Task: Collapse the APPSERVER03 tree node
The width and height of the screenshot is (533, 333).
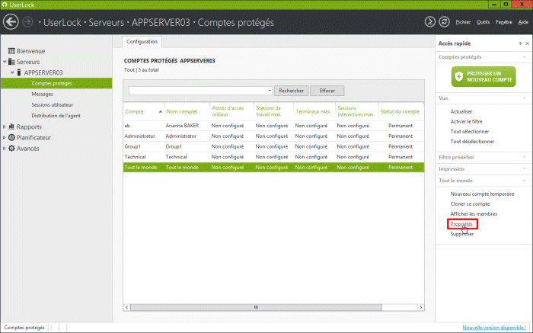Action: click(x=12, y=72)
